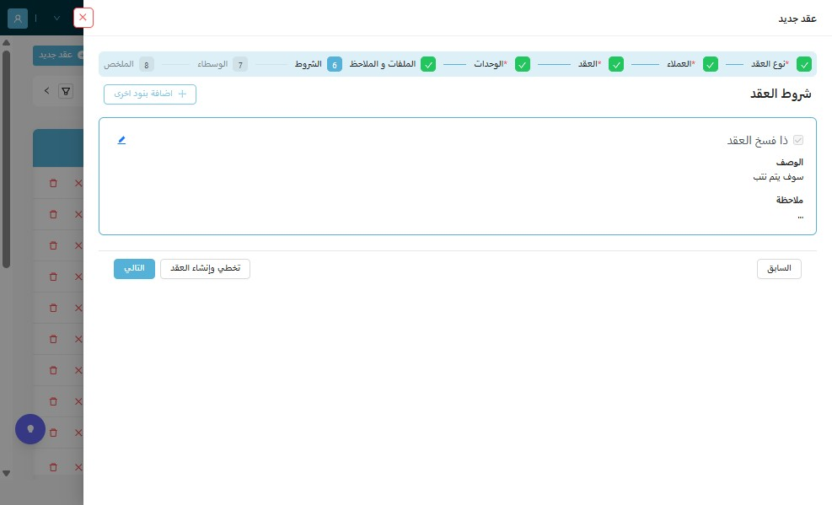The height and width of the screenshot is (505, 832).
Task: Click the تخطي وإنشاء العقد button
Action: pos(206,269)
